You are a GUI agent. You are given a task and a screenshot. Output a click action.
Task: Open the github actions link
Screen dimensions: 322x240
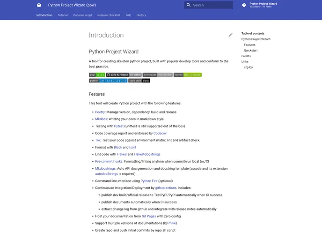coord(166,188)
